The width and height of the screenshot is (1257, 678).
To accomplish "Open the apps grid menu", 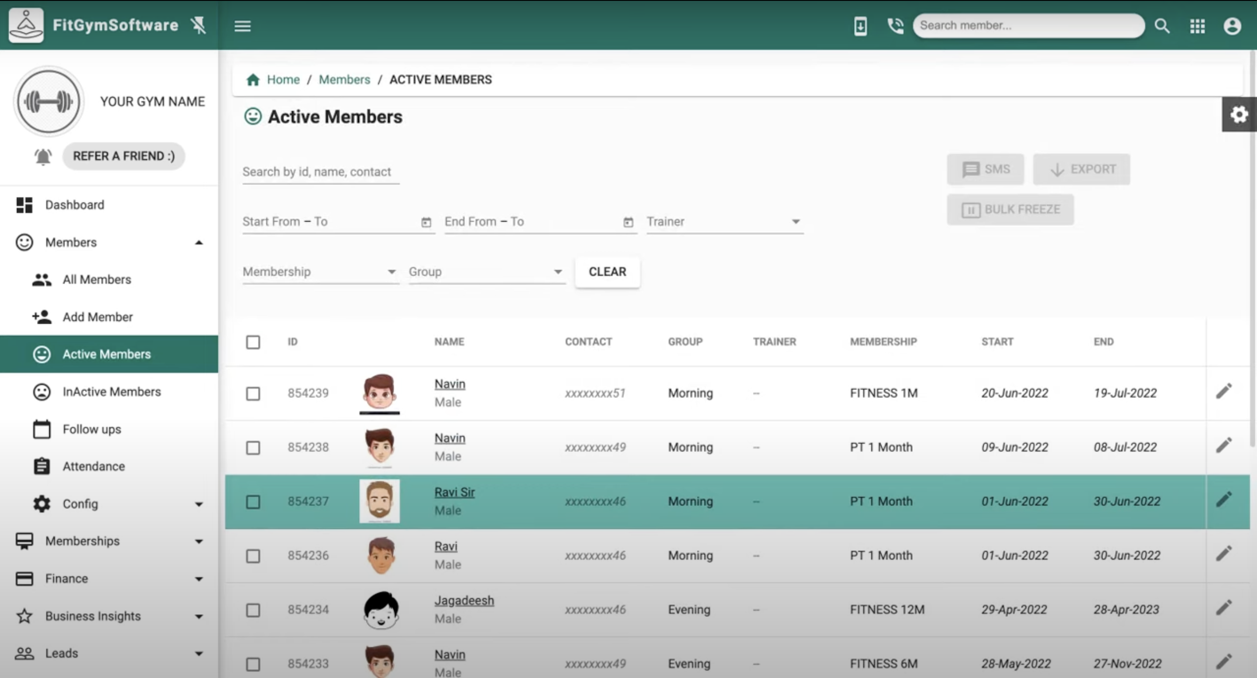I will (x=1197, y=26).
